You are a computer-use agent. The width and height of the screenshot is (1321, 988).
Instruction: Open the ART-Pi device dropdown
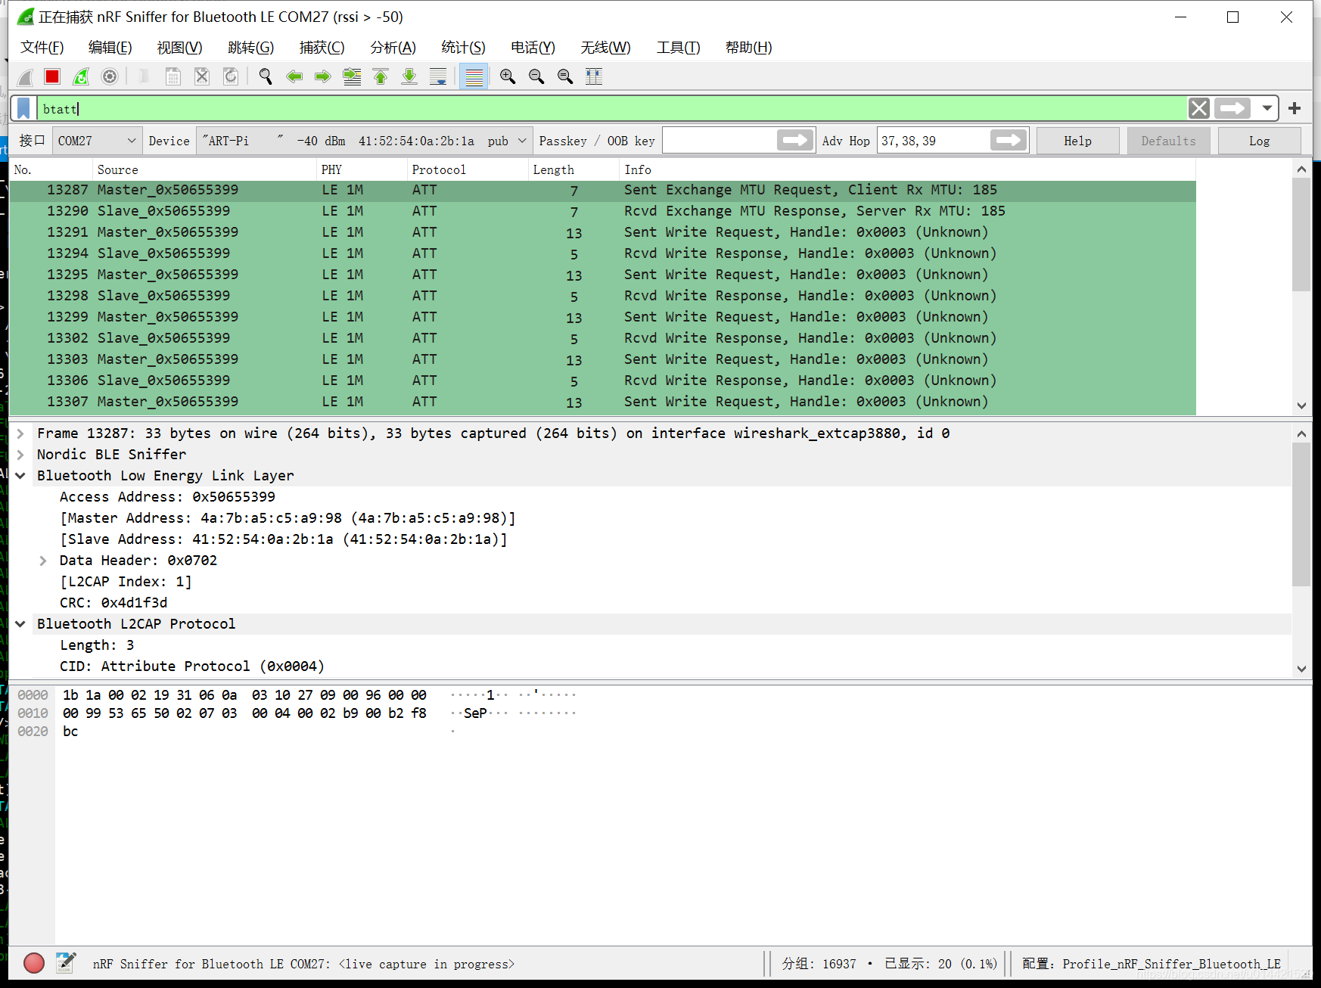pyautogui.click(x=365, y=141)
